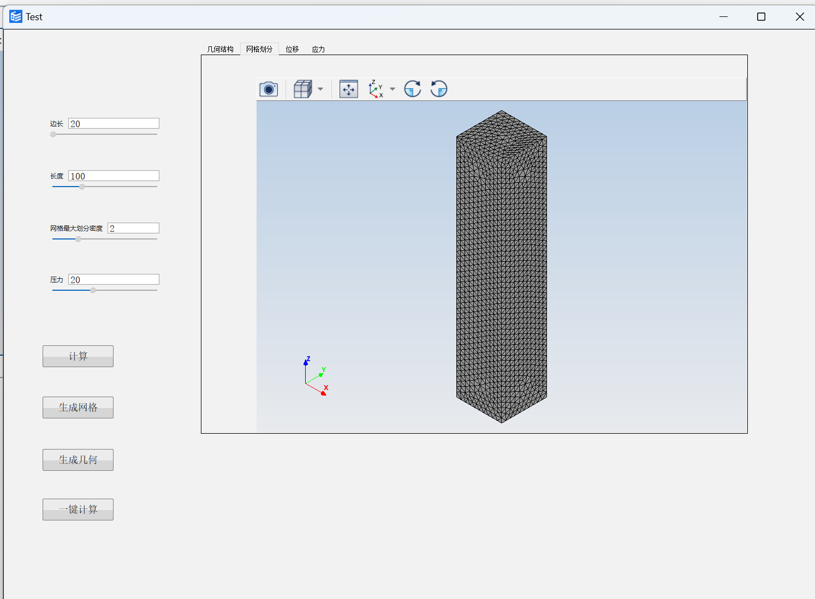The image size is (815, 599).
Task: Click the 网格最大划分密度 slider
Action: coord(105,239)
